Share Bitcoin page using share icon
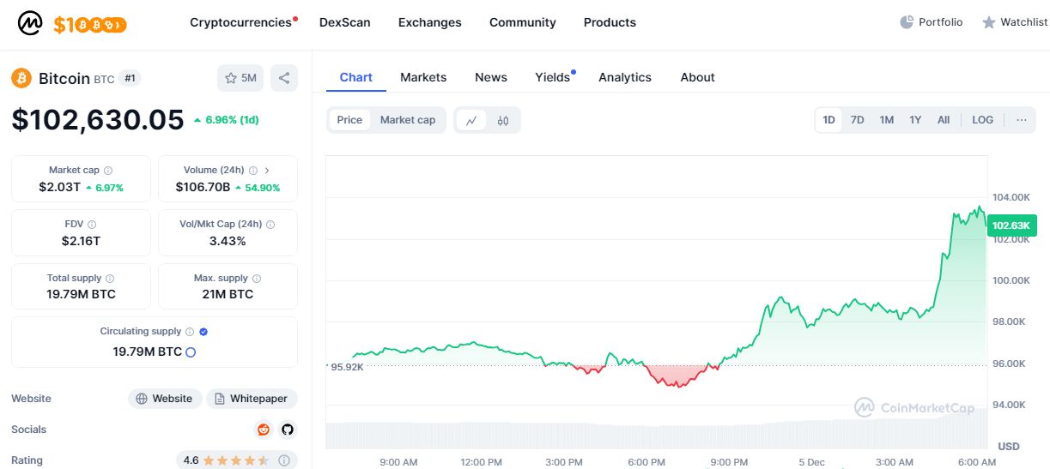Viewport: 1050px width, 469px height. pyautogui.click(x=284, y=78)
